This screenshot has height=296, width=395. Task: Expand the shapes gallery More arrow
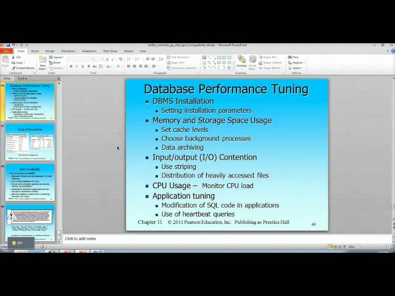click(x=234, y=68)
